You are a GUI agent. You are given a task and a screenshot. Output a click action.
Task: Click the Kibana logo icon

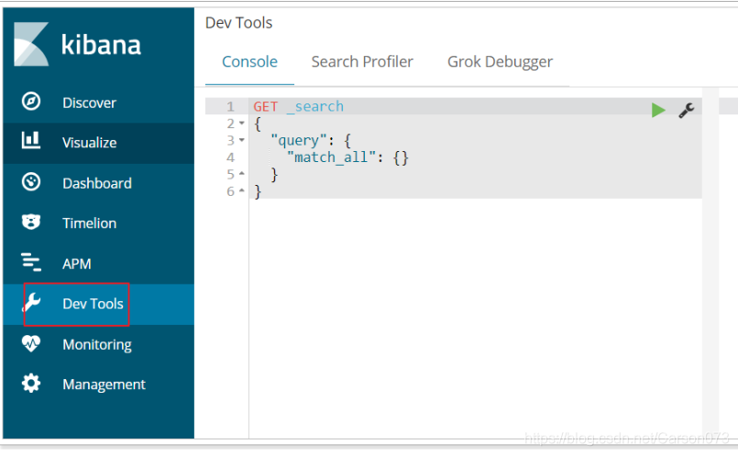point(31,44)
